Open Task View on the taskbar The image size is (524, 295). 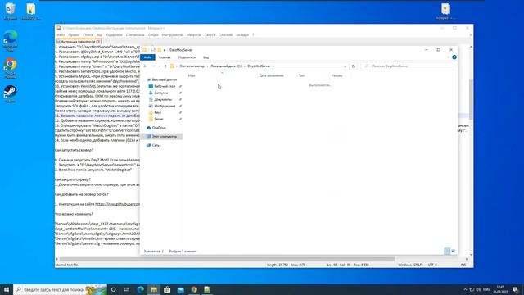tap(127, 289)
